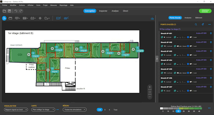Zoom out on the floor plan

coord(150,97)
